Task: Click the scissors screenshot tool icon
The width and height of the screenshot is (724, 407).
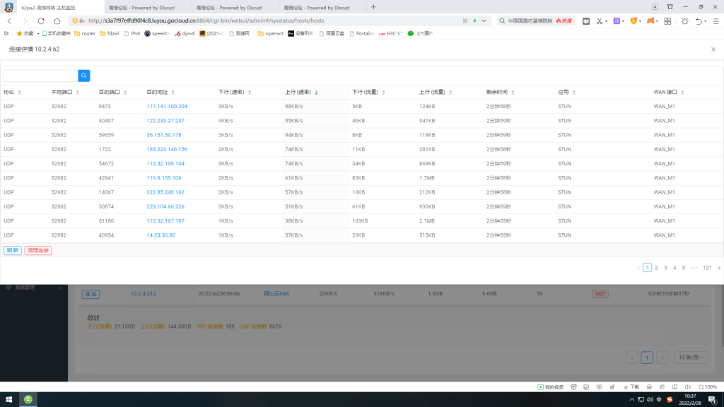Action: point(600,21)
